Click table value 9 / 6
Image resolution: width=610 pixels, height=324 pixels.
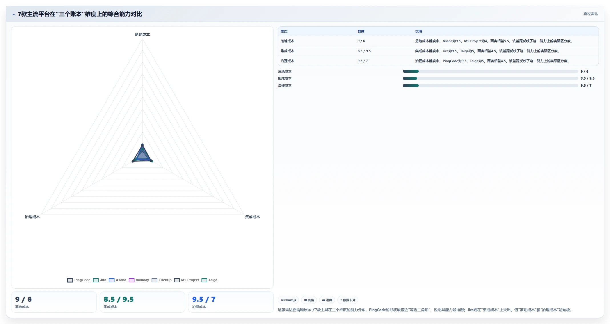tap(361, 41)
